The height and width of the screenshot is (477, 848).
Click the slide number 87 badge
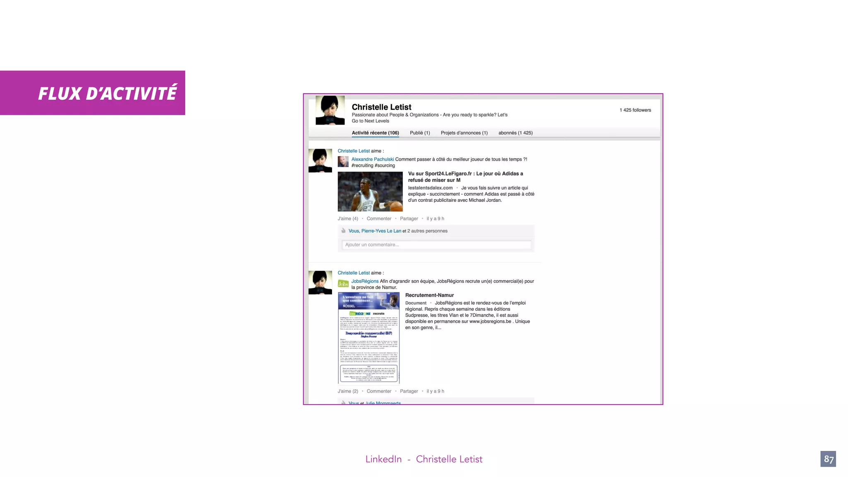828,459
